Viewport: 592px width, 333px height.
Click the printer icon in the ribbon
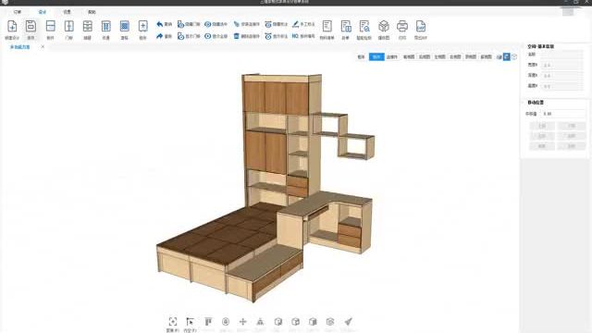point(402,26)
